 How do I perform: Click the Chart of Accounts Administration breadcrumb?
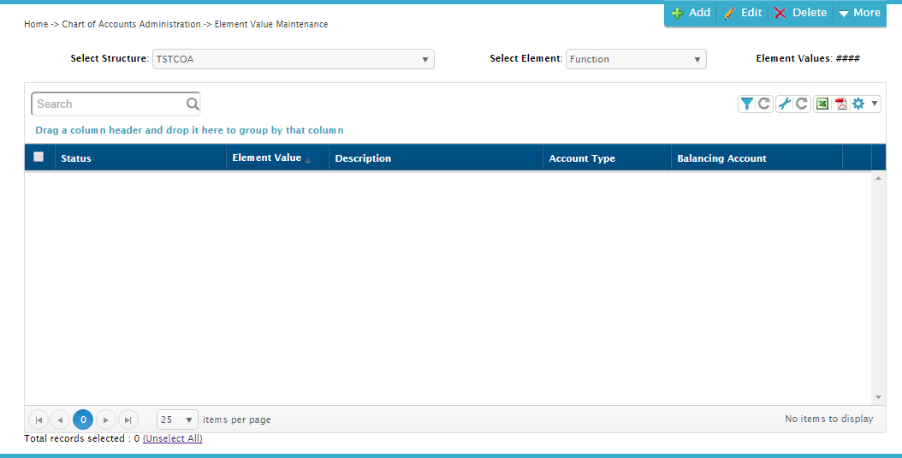[131, 24]
